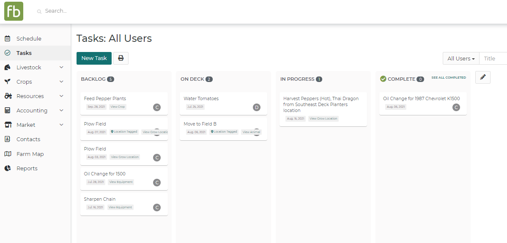The image size is (507, 243).
Task: Click the Reports pie chart icon
Action: pos(8,168)
